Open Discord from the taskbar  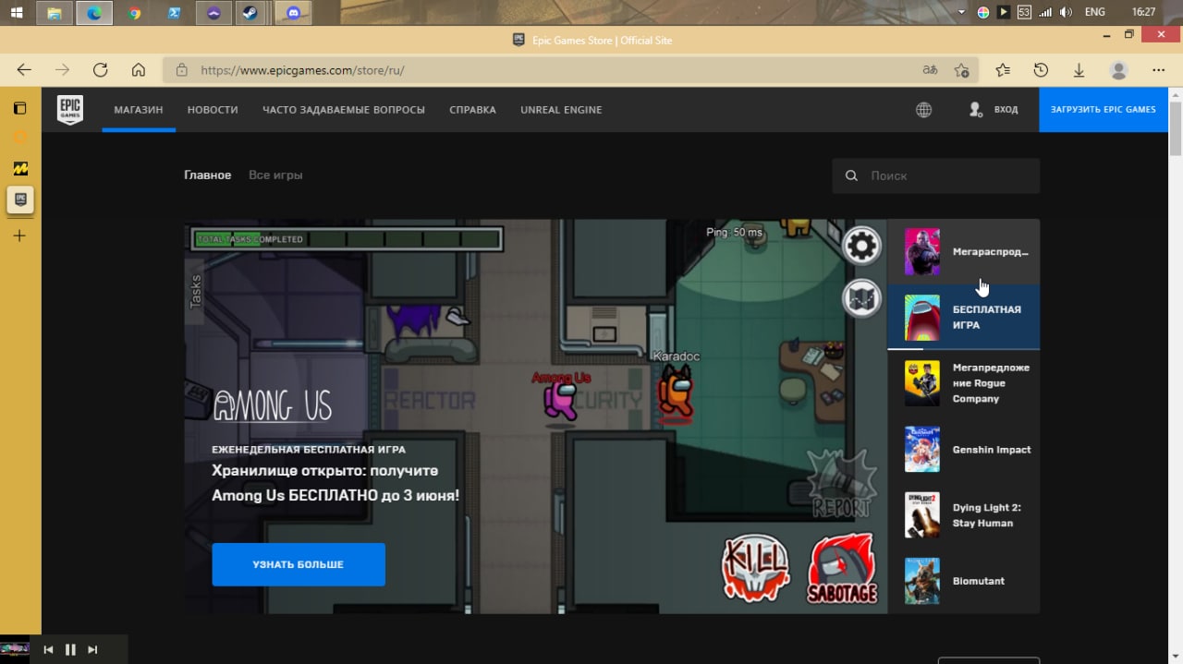point(294,13)
